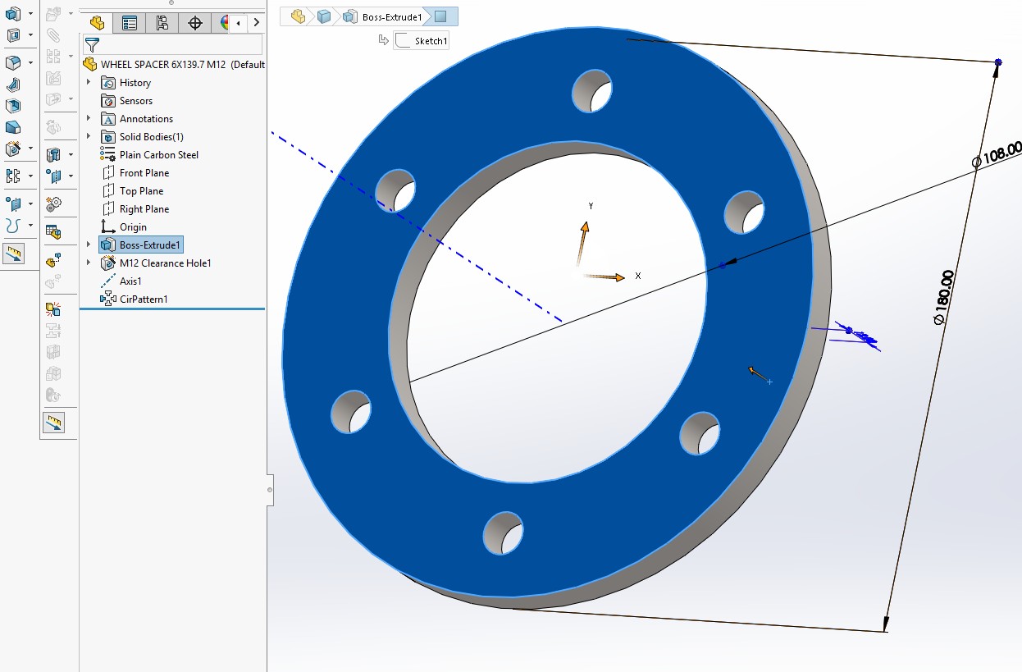Expand the Annotations folder
The image size is (1022, 672).
pos(89,118)
